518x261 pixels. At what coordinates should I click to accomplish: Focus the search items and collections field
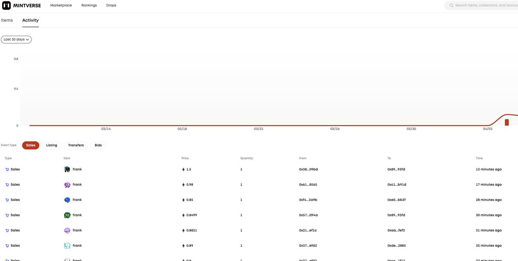(x=481, y=6)
